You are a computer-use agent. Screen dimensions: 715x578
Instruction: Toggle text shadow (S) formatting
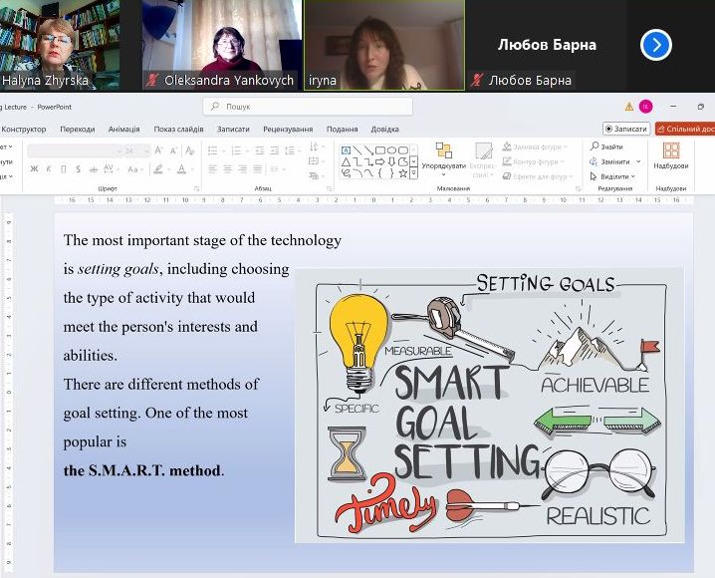point(76,169)
